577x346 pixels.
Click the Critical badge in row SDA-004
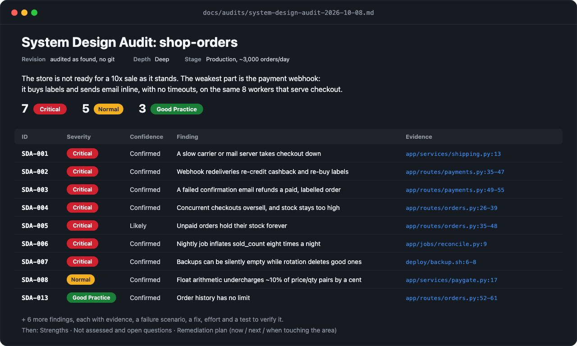point(82,208)
